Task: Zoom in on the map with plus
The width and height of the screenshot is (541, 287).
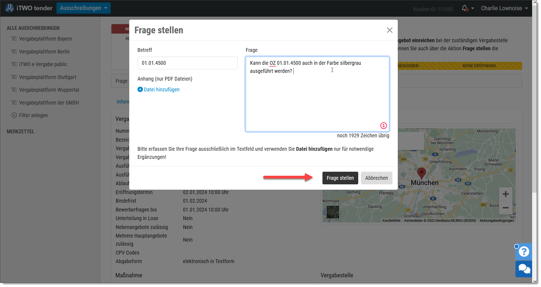Action: (505, 194)
